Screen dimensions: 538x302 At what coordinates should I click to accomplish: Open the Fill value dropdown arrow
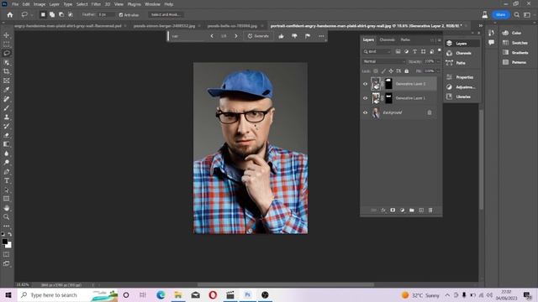[x=438, y=71]
